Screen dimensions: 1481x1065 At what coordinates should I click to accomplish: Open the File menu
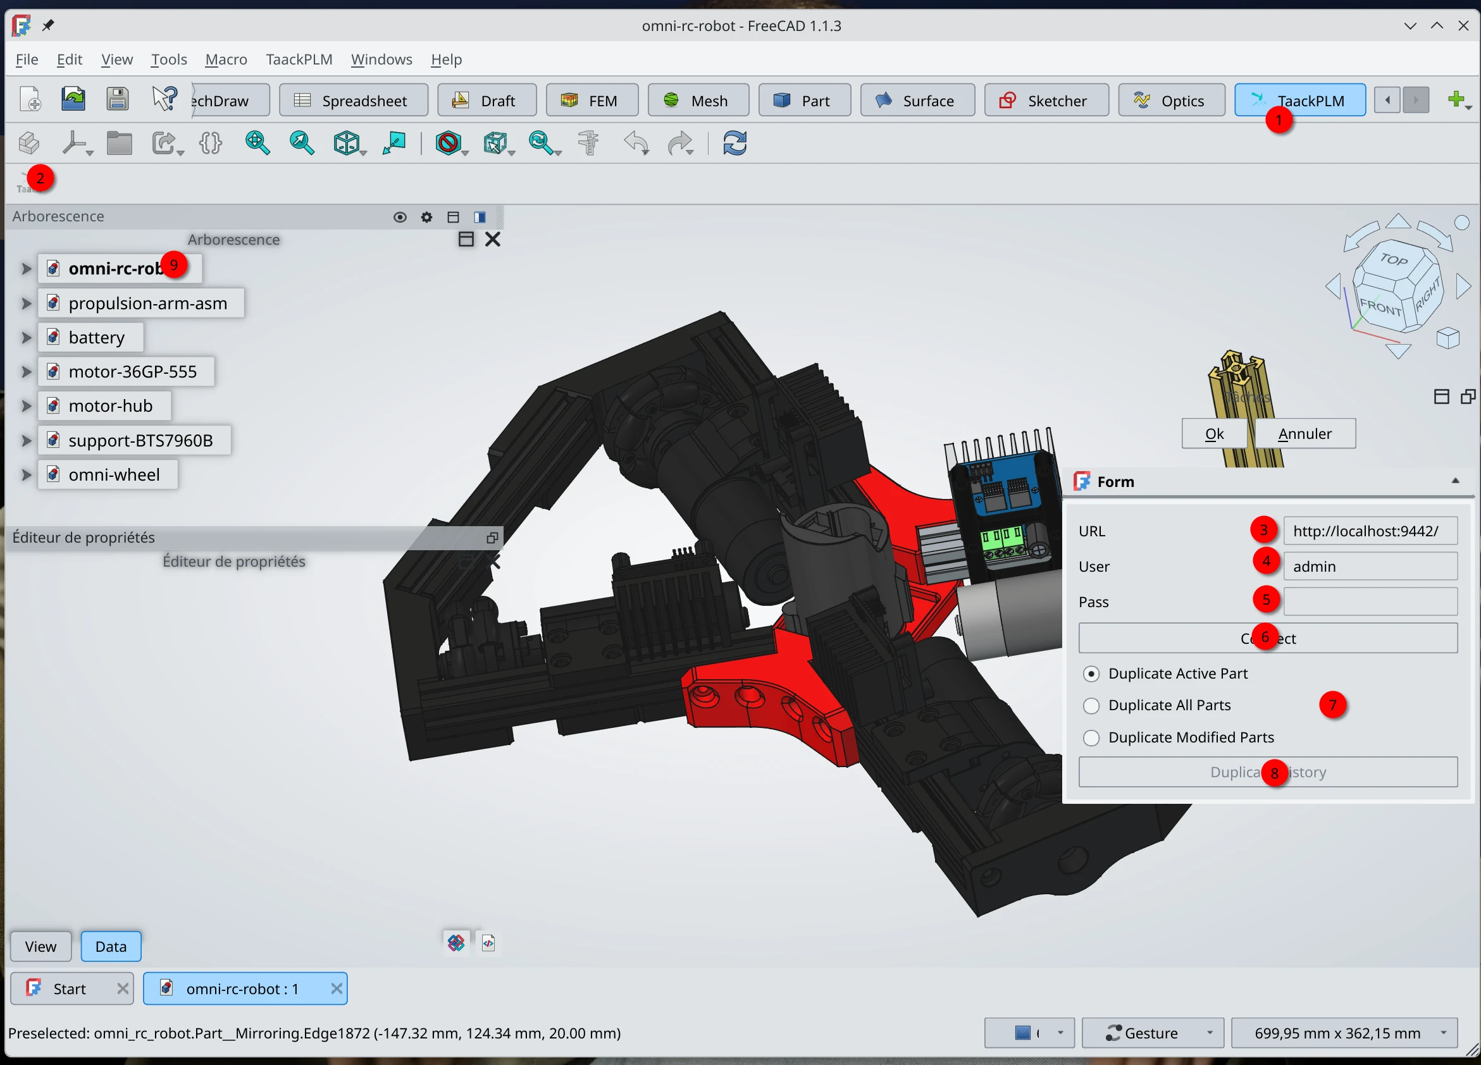coord(27,59)
